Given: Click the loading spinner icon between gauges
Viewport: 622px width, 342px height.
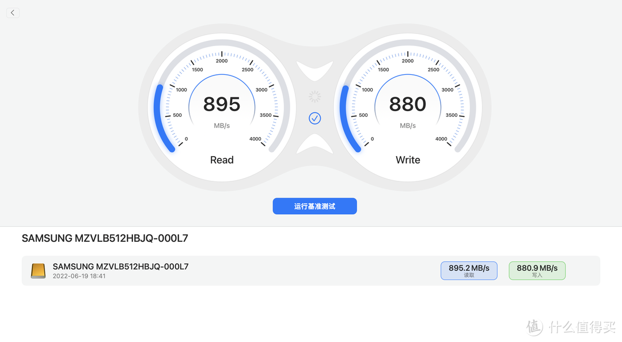Looking at the screenshot, I should pyautogui.click(x=314, y=97).
